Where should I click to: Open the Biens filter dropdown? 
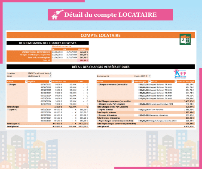click(x=50, y=76)
